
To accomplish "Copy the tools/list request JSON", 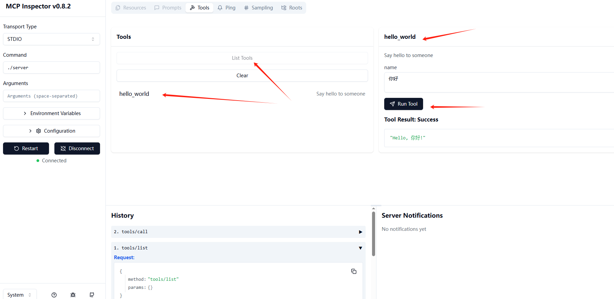I will [x=354, y=271].
